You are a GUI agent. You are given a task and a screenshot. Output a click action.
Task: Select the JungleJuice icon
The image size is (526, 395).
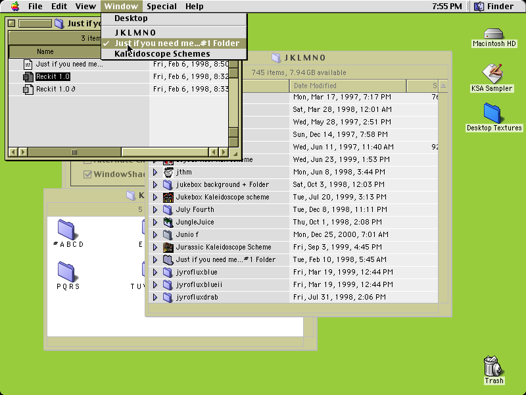[168, 222]
